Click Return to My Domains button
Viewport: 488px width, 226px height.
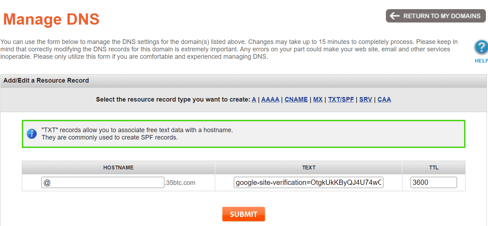click(436, 16)
